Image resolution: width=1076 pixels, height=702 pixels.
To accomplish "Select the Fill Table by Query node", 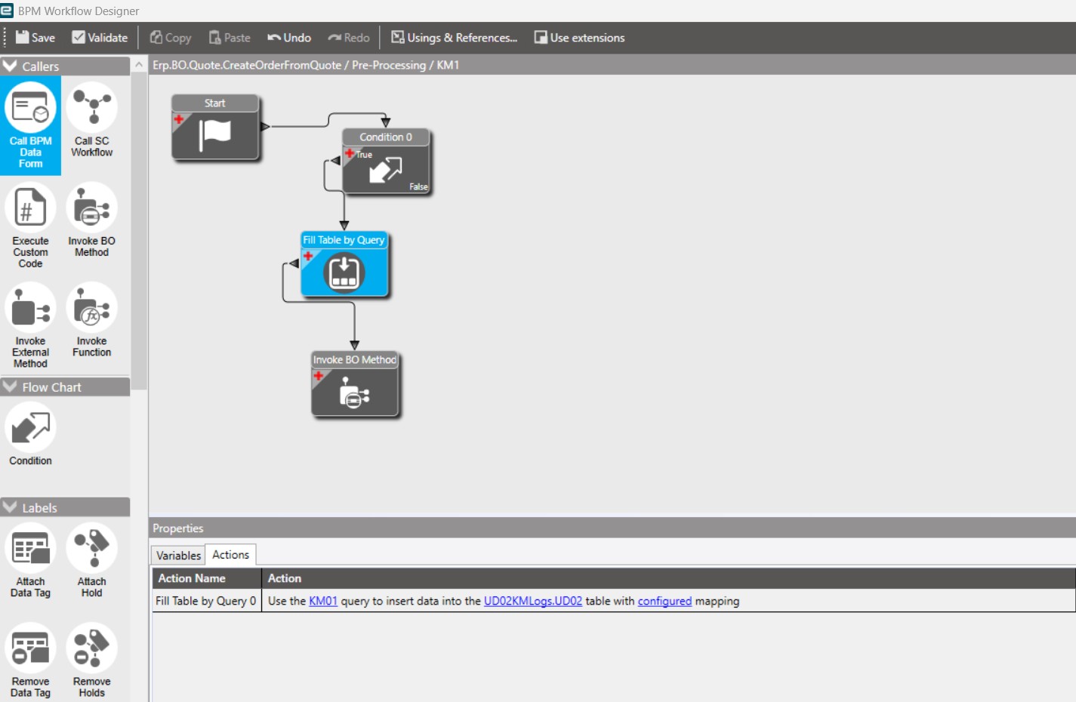I will (x=344, y=264).
